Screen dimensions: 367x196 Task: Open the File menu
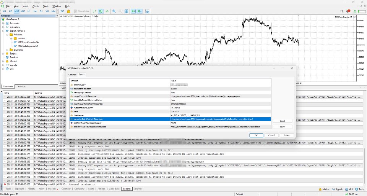[8, 6]
